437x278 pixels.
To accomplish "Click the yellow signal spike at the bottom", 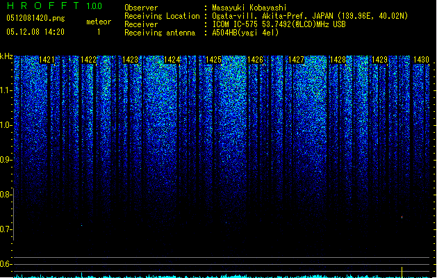I will 402,272.
